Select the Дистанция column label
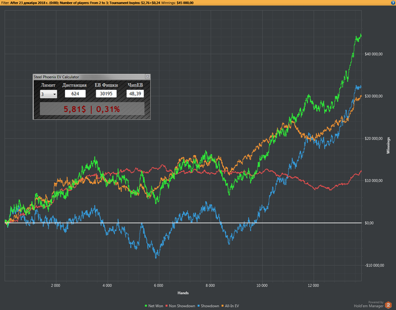396x310 pixels. coord(75,85)
